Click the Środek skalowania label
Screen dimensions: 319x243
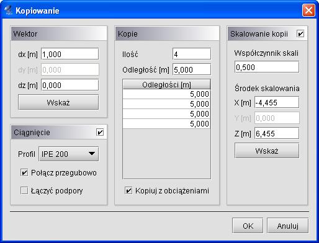[x=267, y=89]
